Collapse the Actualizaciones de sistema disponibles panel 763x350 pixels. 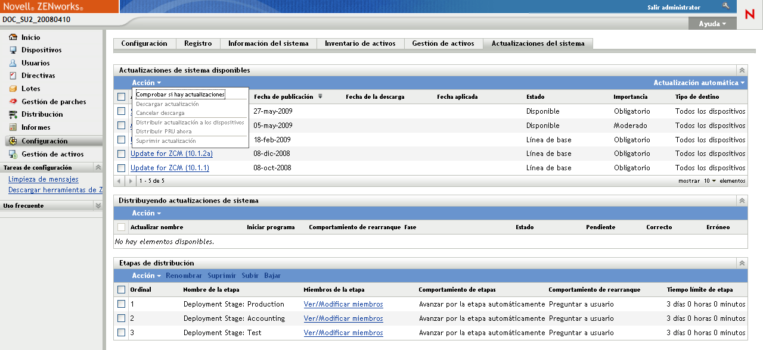click(x=741, y=69)
